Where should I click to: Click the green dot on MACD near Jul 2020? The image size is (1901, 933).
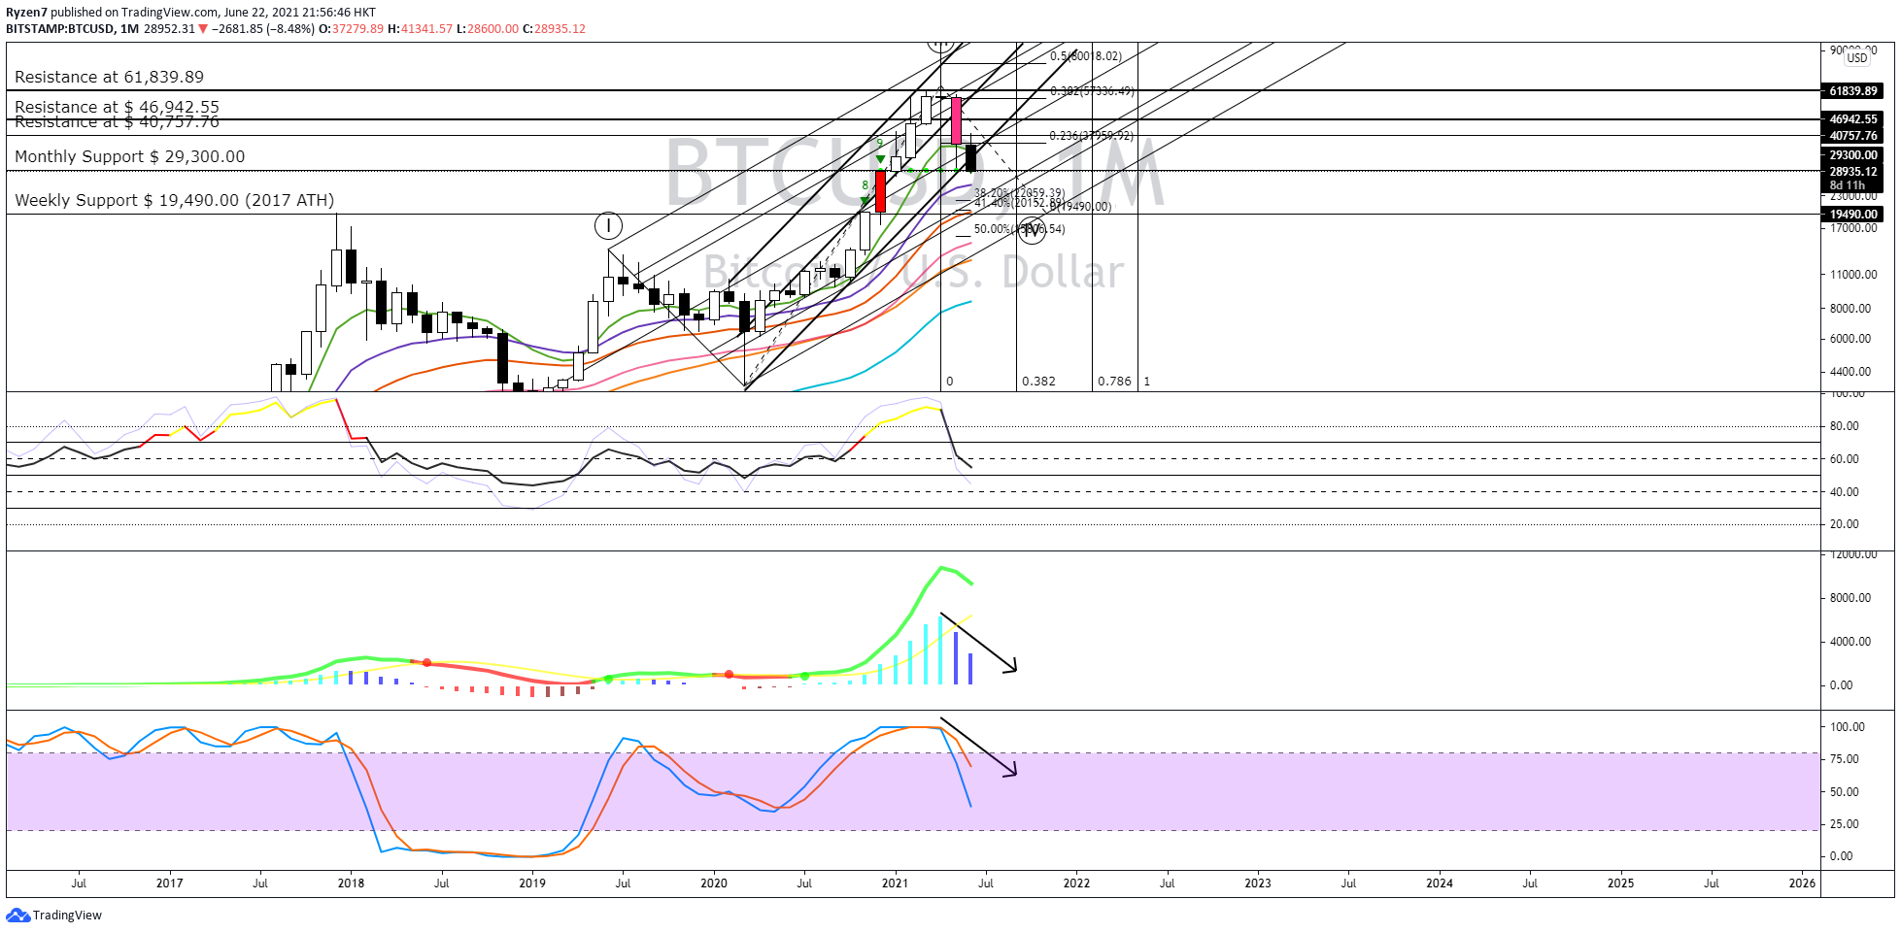coord(804,676)
